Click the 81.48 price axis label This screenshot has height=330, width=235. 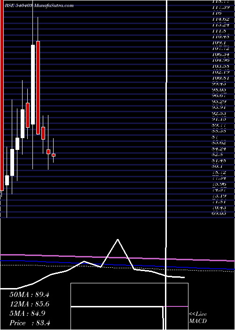coord(219,160)
